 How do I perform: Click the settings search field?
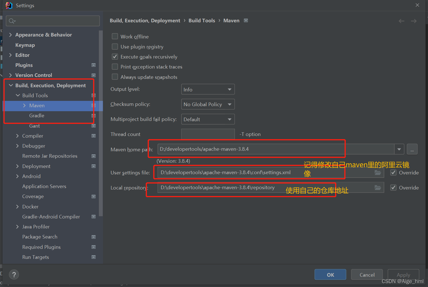coord(53,21)
